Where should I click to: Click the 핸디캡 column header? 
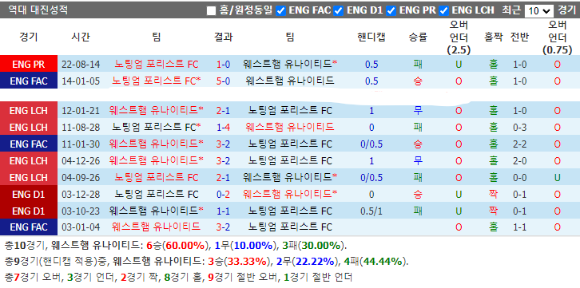click(371, 37)
